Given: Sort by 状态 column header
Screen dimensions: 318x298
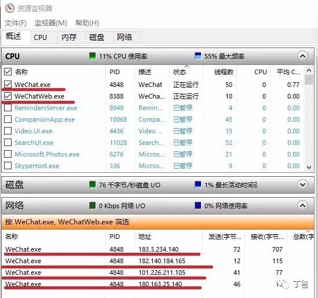Looking at the screenshot, I should pos(180,72).
